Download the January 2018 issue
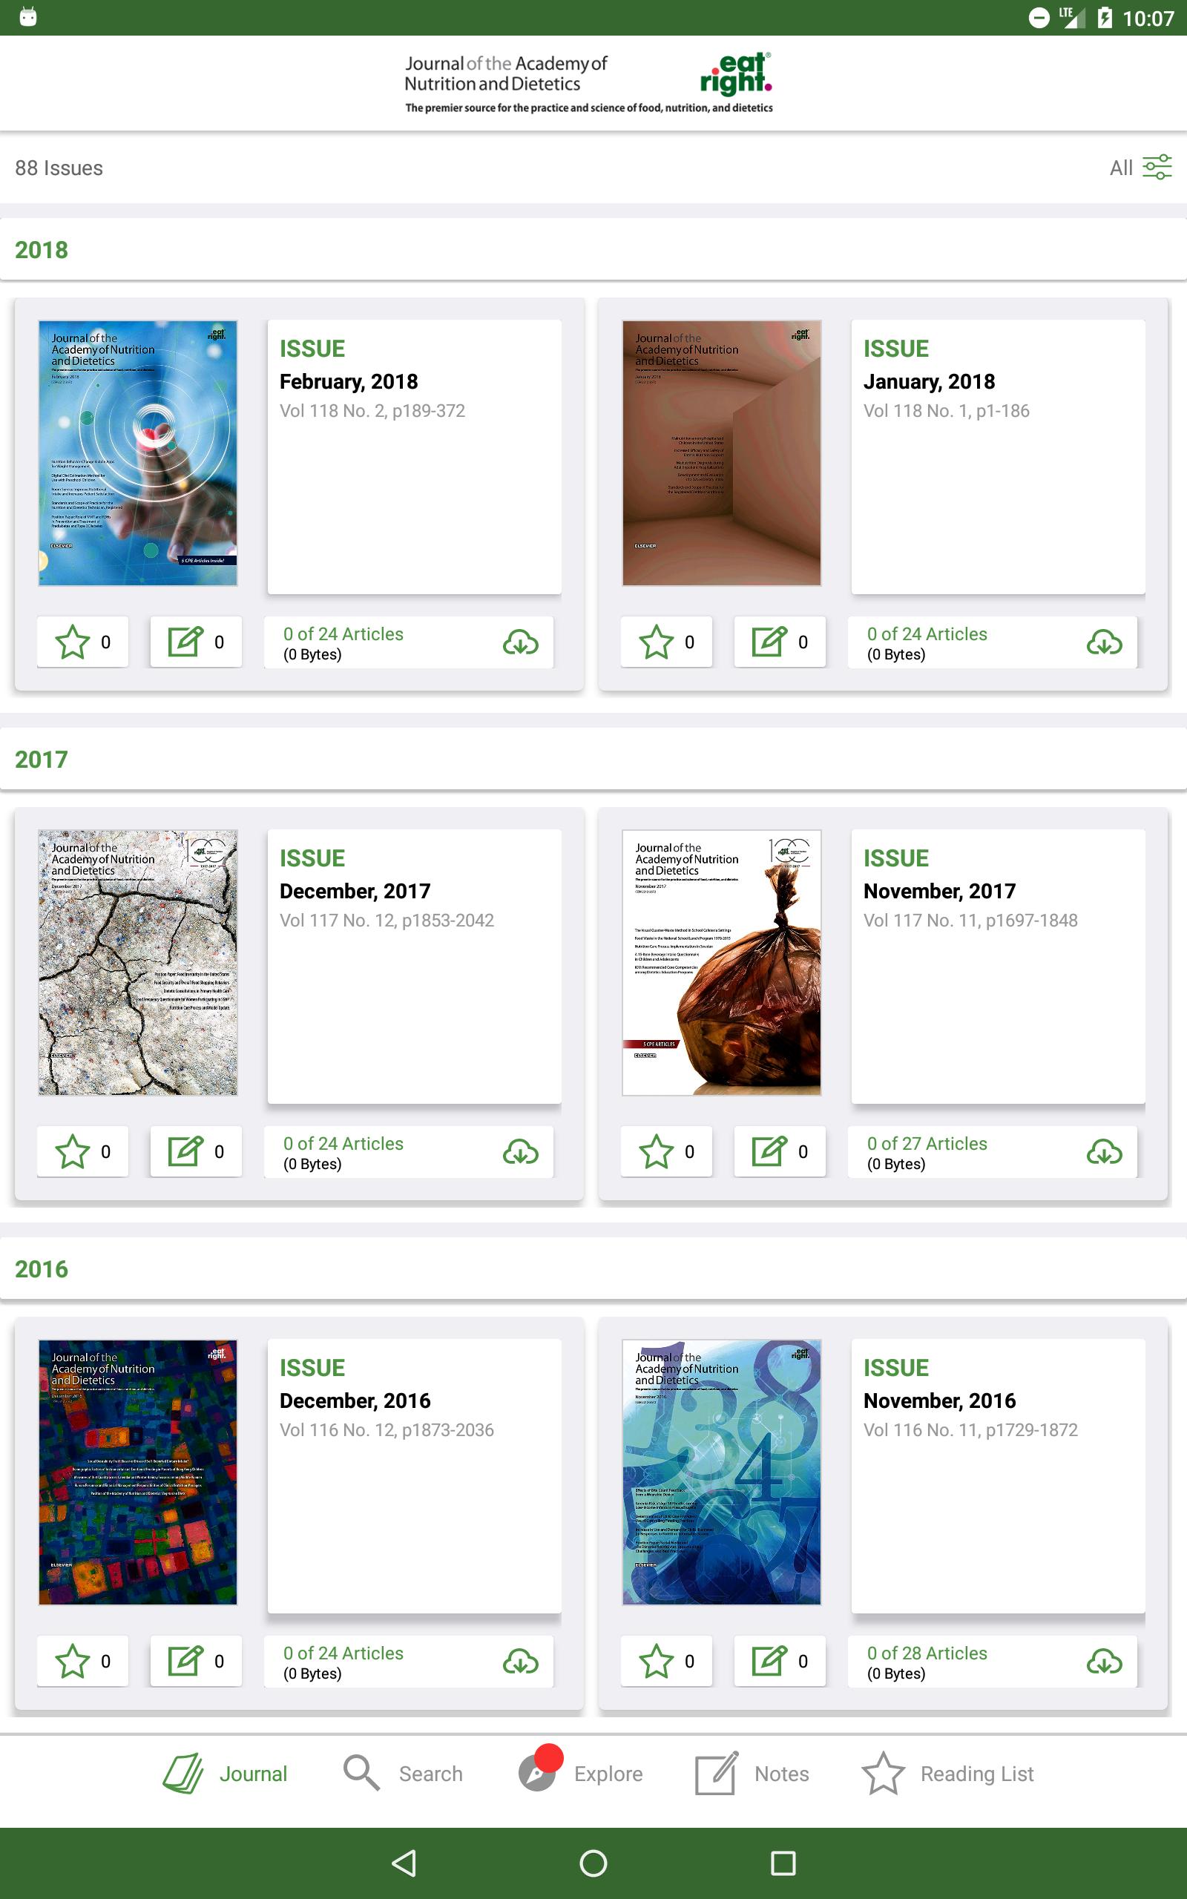Image resolution: width=1187 pixels, height=1899 pixels. pyautogui.click(x=1104, y=642)
